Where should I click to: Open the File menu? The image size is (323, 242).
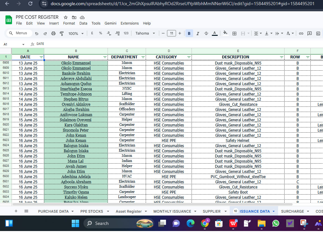point(19,23)
